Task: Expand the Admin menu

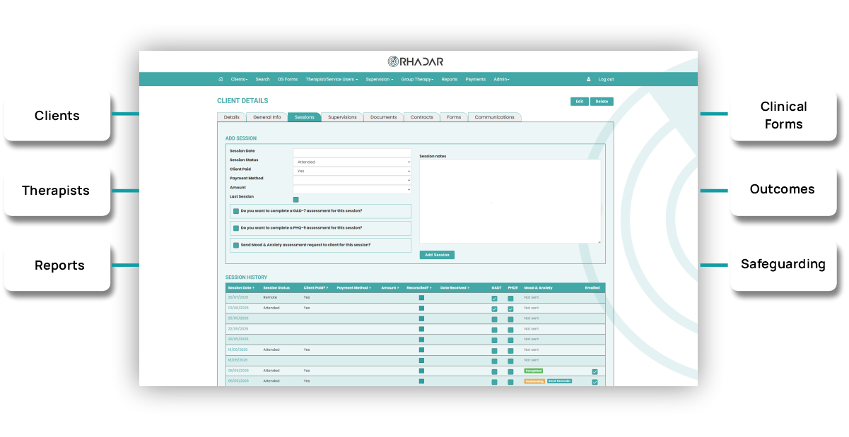Action: (x=501, y=79)
